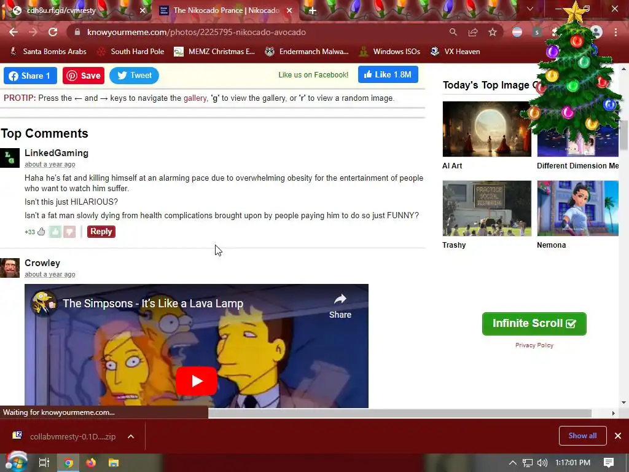629x472 pixels.
Task: Open MEMZ Christmas E... bookmark
Action: (214, 52)
